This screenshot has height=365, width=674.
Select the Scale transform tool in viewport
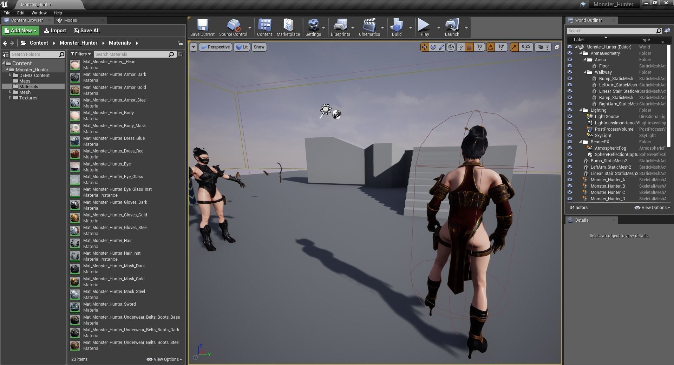tap(441, 47)
